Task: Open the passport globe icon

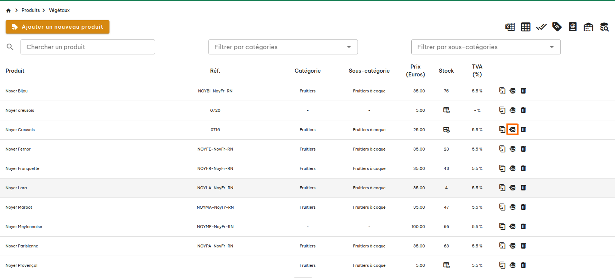Action: coord(573,27)
